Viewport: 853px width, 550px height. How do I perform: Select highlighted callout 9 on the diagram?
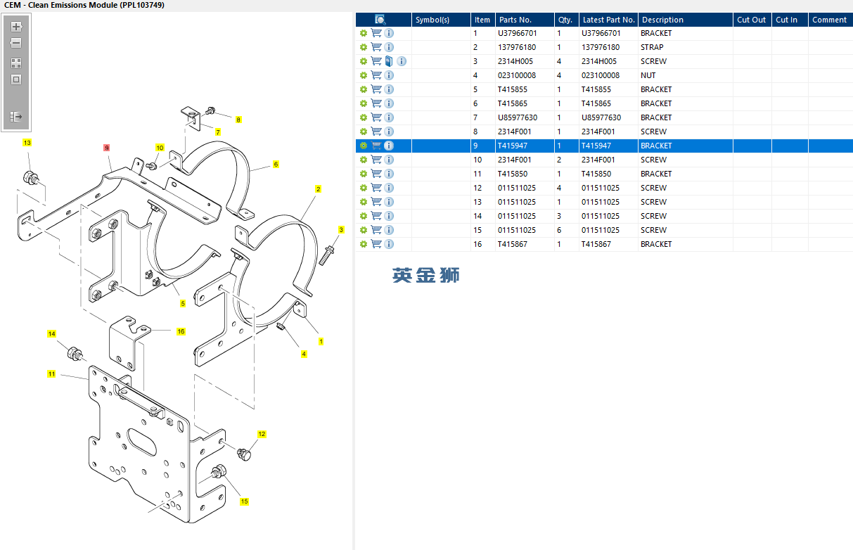point(107,148)
